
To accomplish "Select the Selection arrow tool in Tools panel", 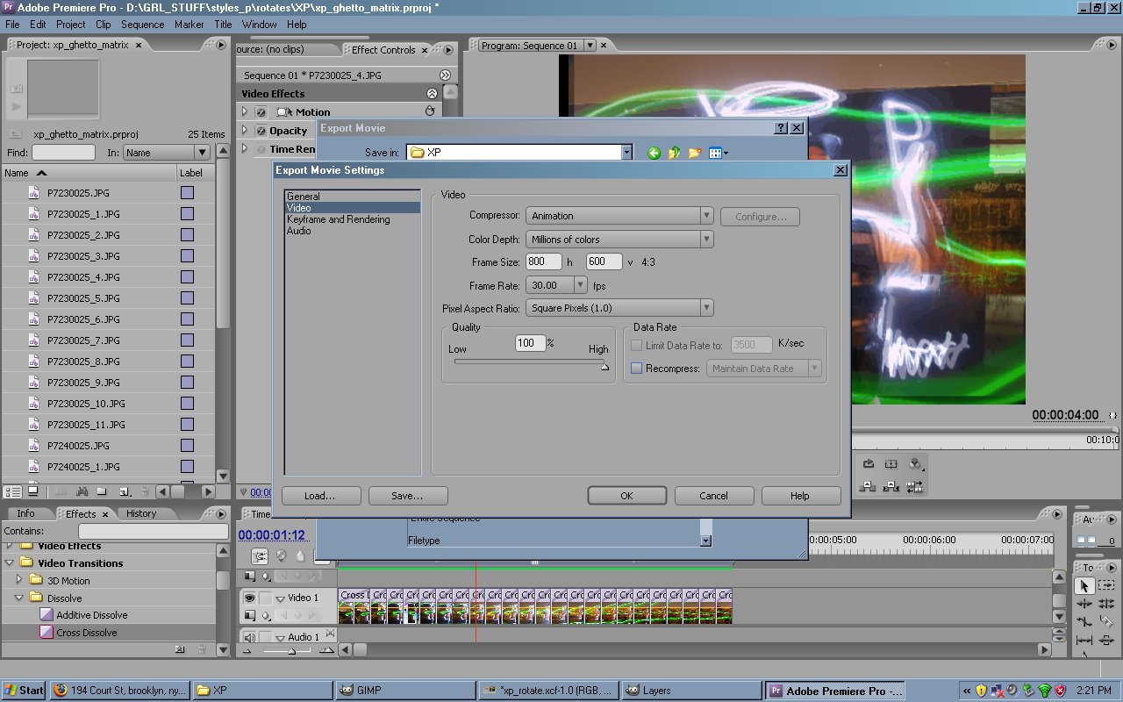I will click(x=1084, y=586).
